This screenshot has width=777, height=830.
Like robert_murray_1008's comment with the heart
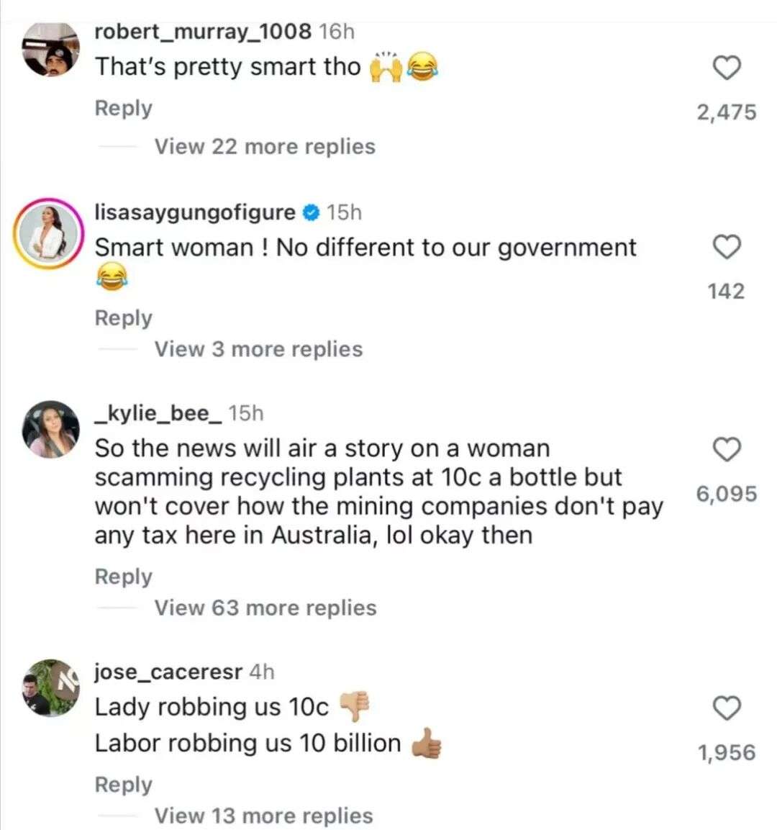pyautogui.click(x=727, y=68)
